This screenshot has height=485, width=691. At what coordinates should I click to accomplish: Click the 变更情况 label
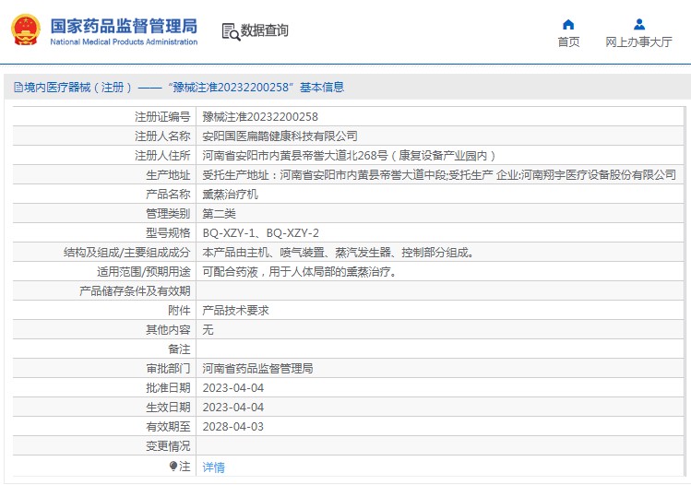point(168,446)
